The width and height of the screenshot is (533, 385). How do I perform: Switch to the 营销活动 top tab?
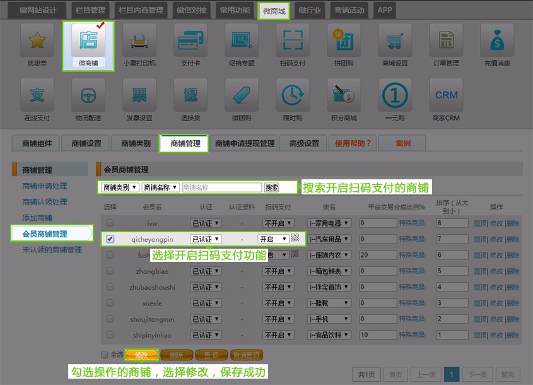[349, 10]
